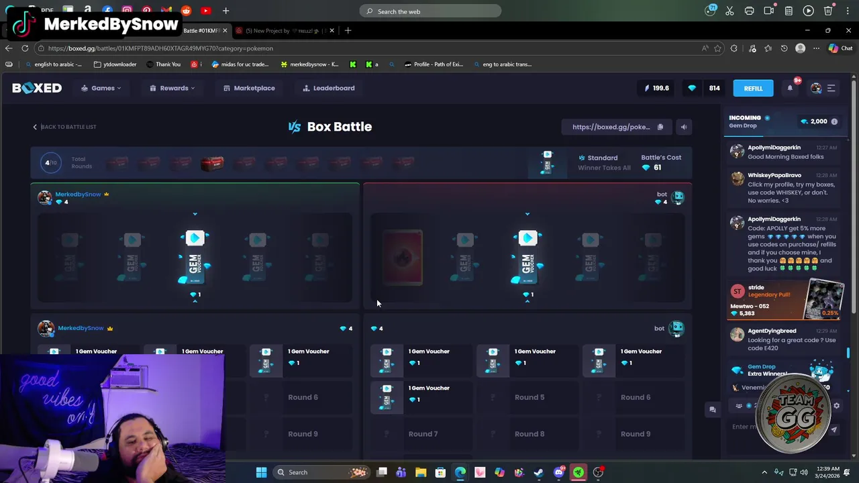Click the 199.6 feather currency balance

(x=656, y=88)
